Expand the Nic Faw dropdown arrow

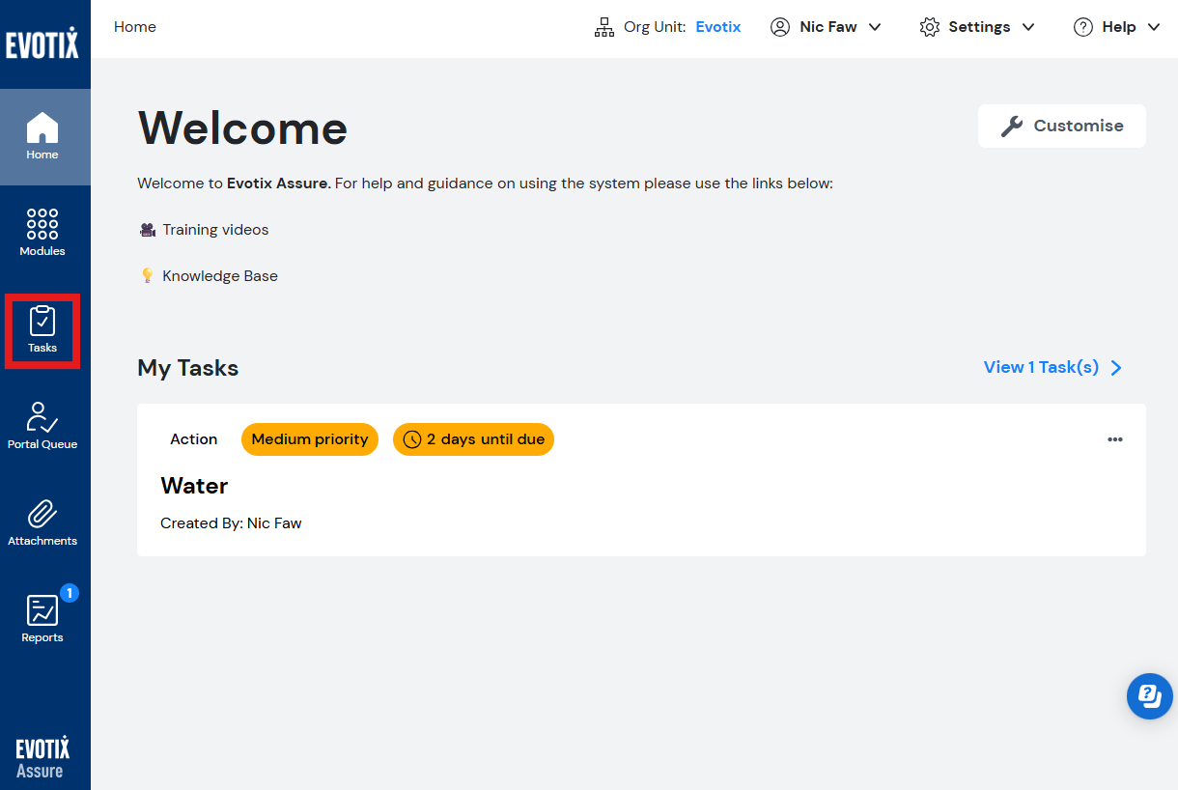click(x=875, y=27)
